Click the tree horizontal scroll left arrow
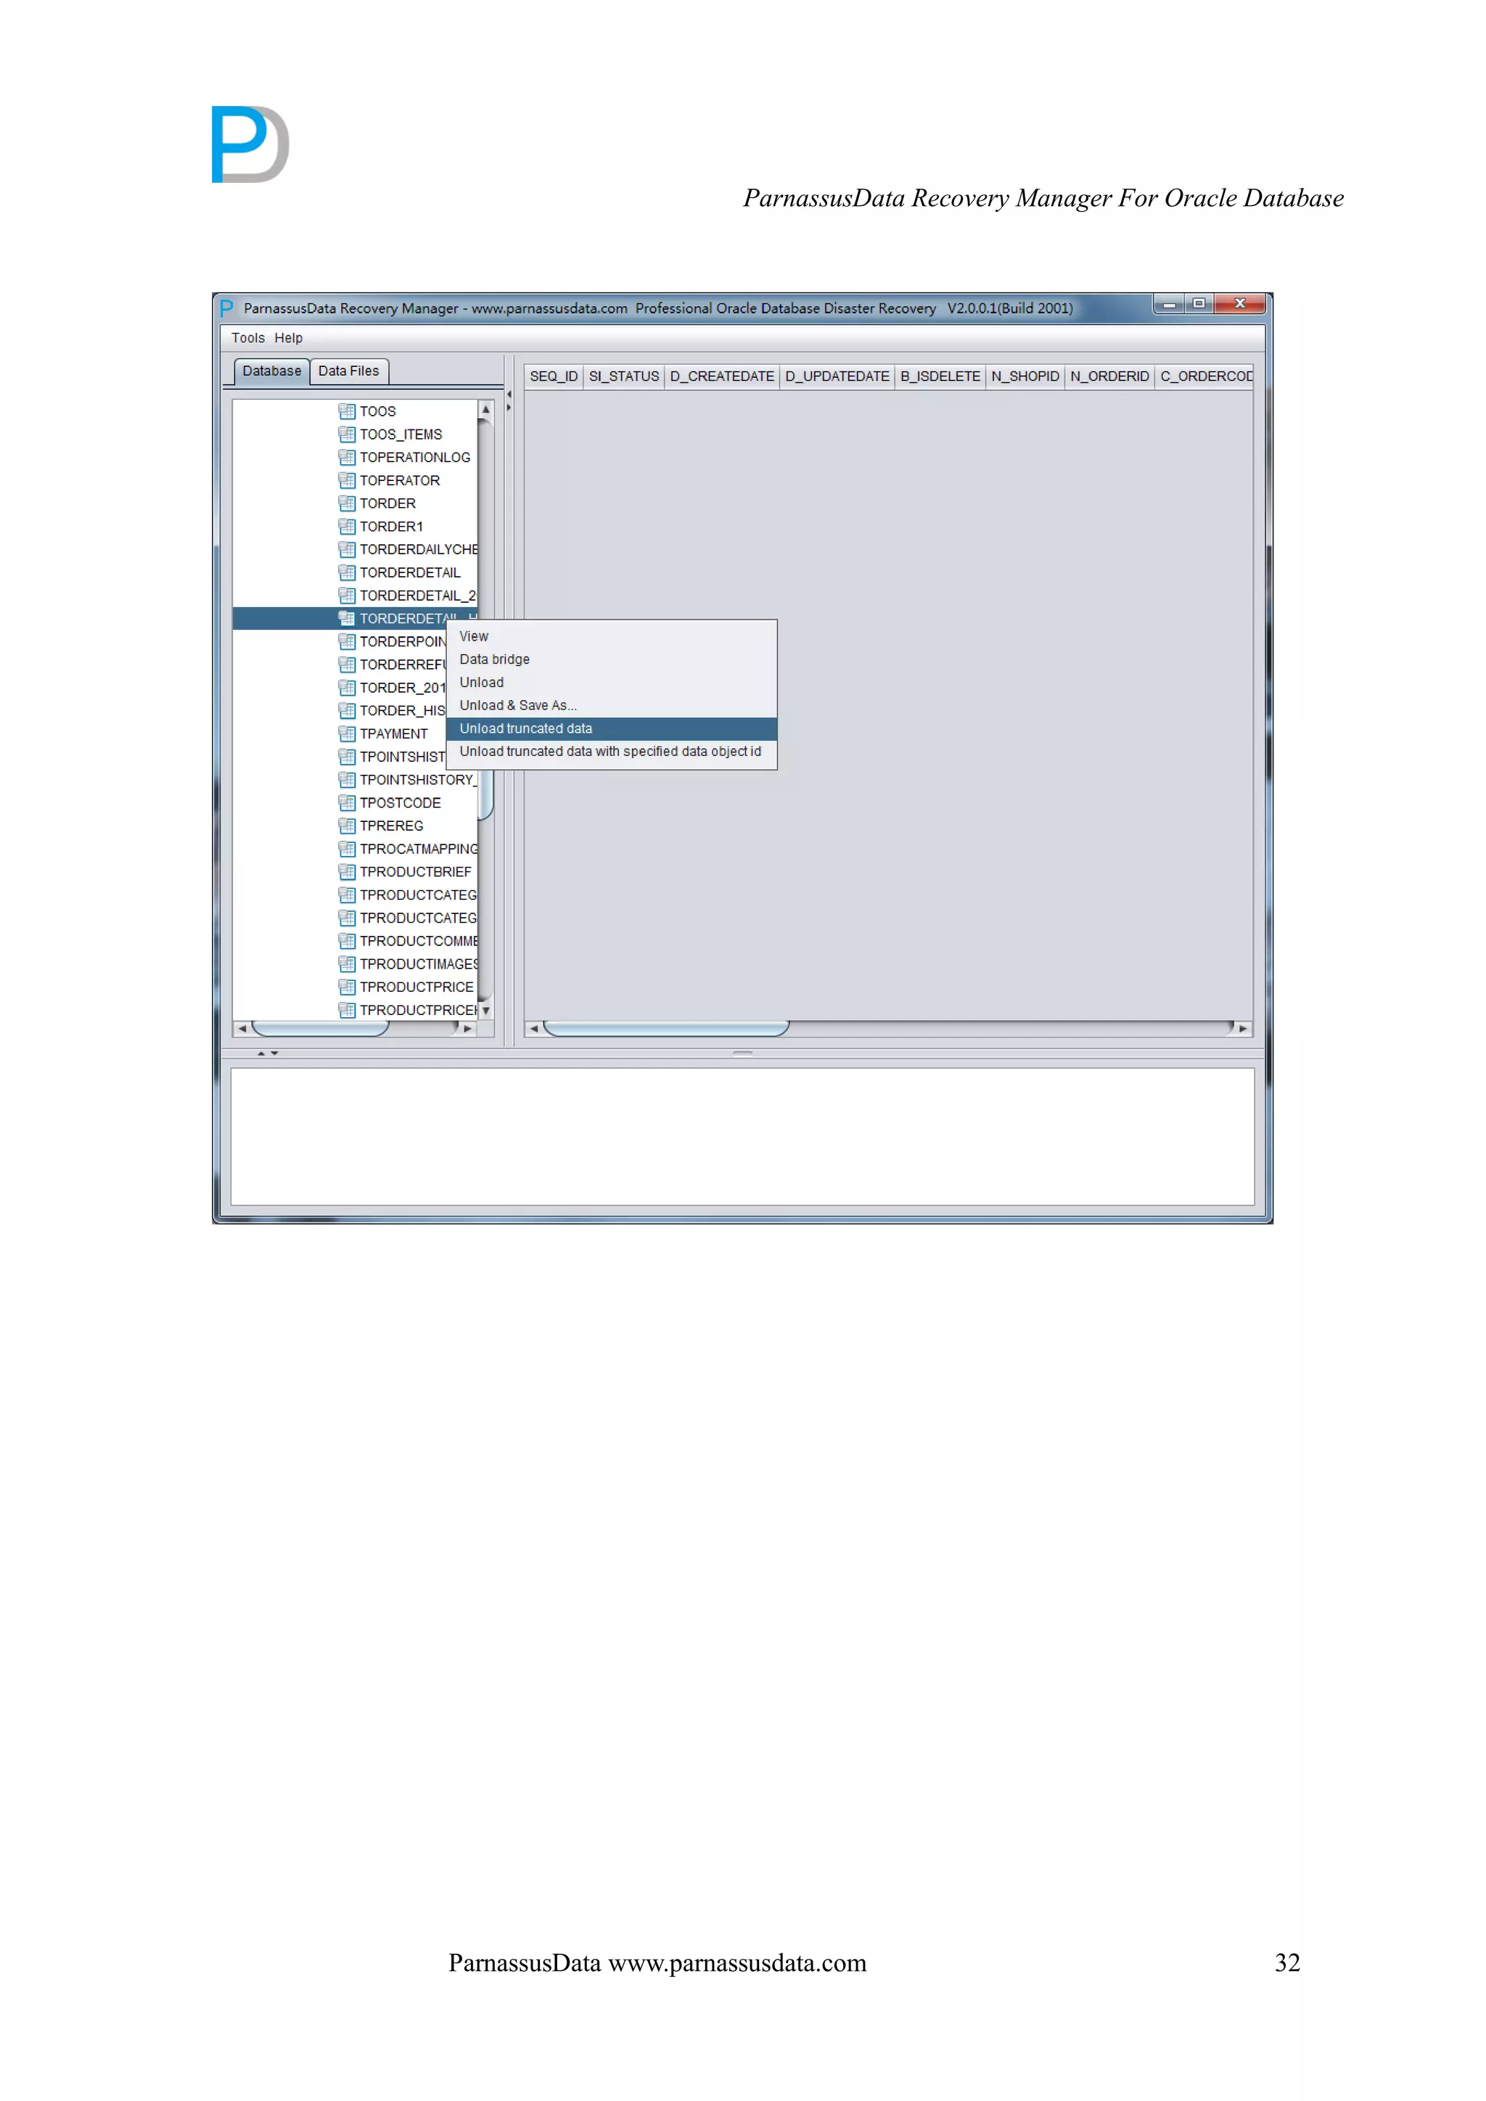 point(242,1029)
